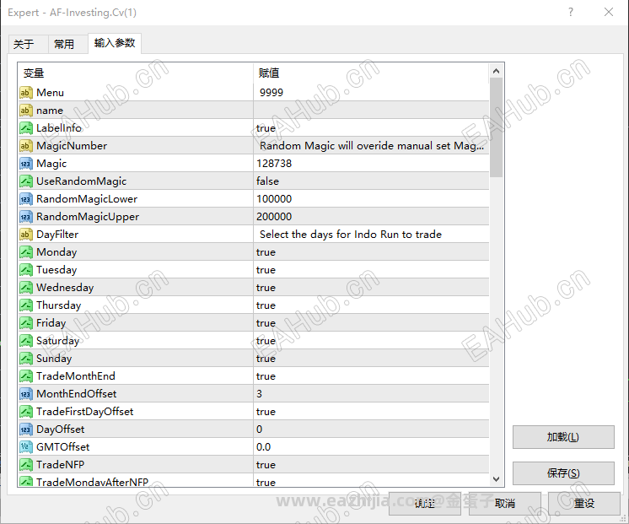Click the integer icon beside RandomMagicLower

tap(26, 199)
